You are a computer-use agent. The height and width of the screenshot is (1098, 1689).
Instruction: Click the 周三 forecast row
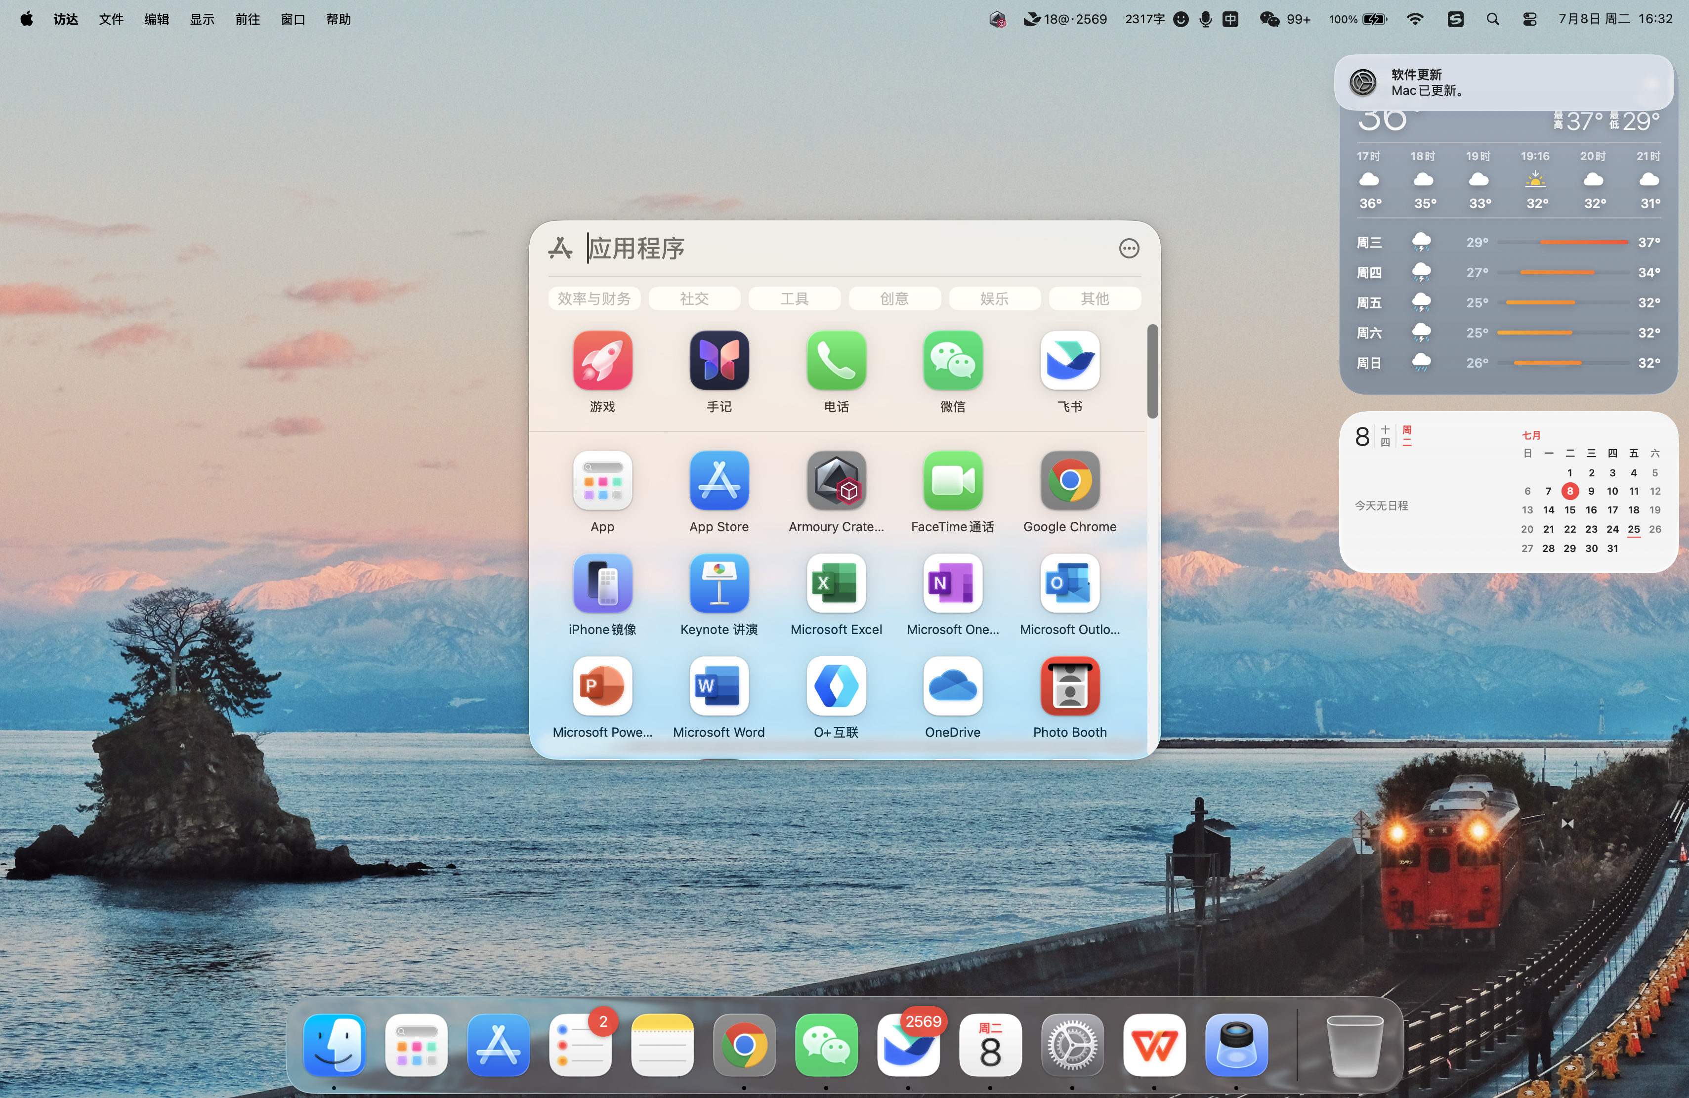click(1508, 242)
